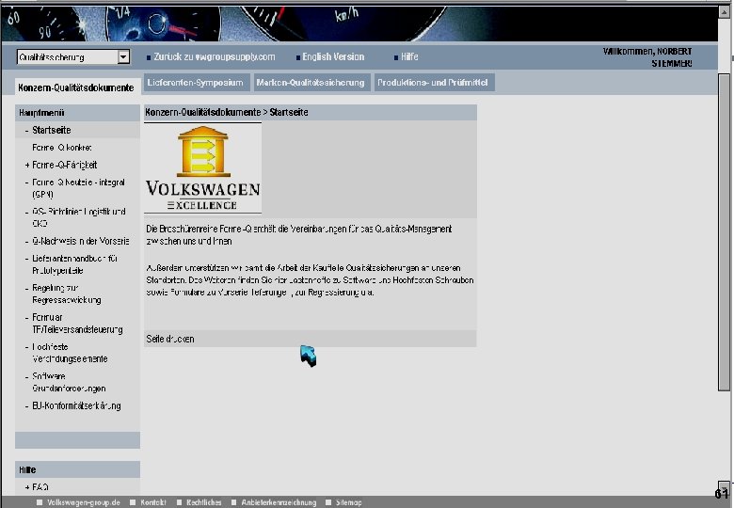Select Startseite in the Hauptmenü
Screen dimensions: 734x508
tap(52, 130)
